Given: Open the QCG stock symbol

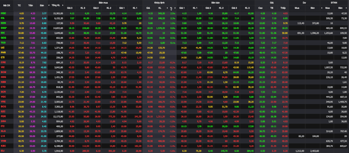Looking at the screenshot, I should (x=3, y=37).
